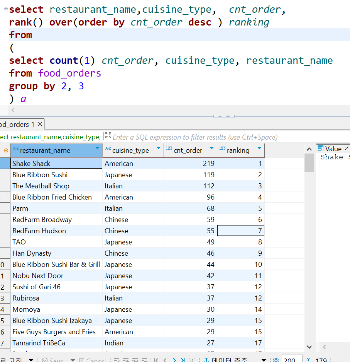This screenshot has width=350, height=362.
Task: Select the Sushi of Gari 46 cell
Action: (56, 287)
